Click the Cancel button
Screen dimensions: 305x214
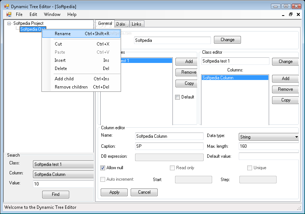coord(144,192)
